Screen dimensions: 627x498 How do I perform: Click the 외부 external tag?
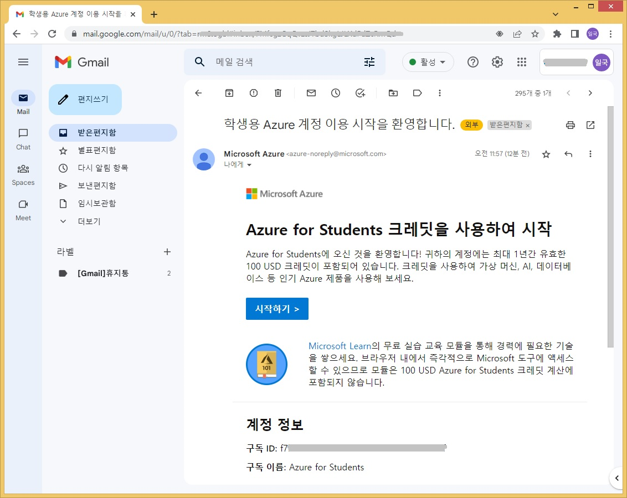(472, 125)
